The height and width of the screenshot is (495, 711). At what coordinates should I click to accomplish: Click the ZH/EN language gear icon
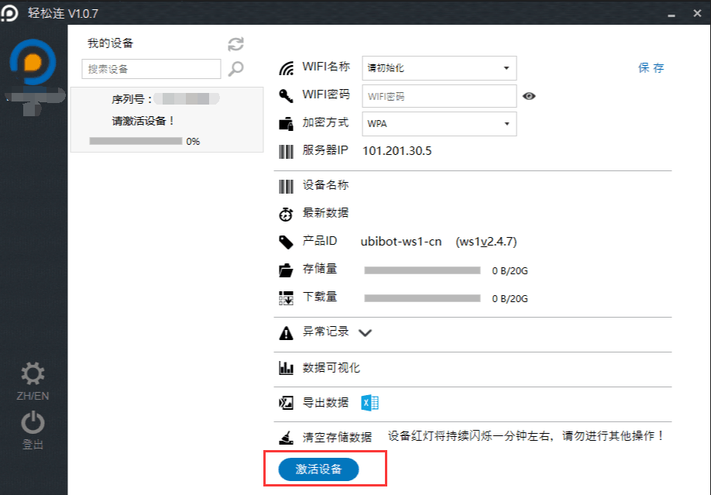(33, 376)
